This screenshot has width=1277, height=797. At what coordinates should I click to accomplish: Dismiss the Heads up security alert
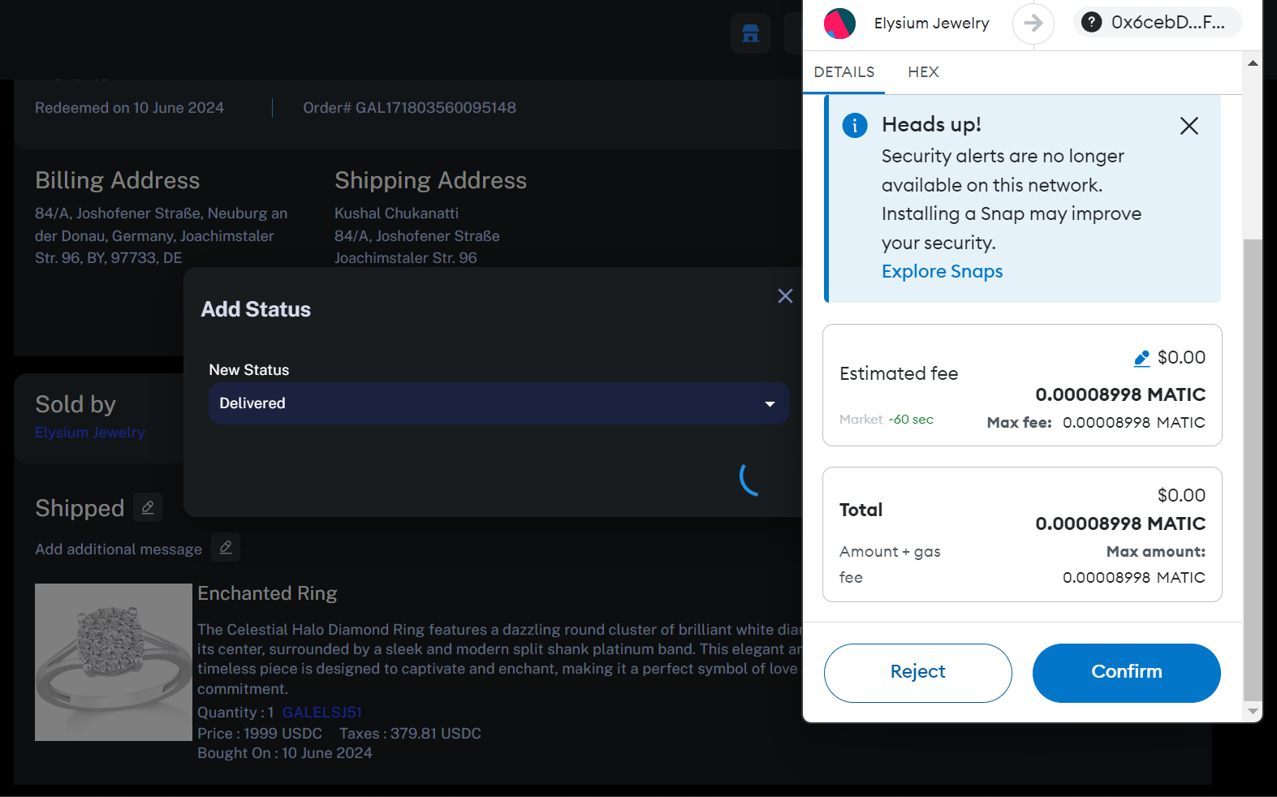(x=1189, y=126)
